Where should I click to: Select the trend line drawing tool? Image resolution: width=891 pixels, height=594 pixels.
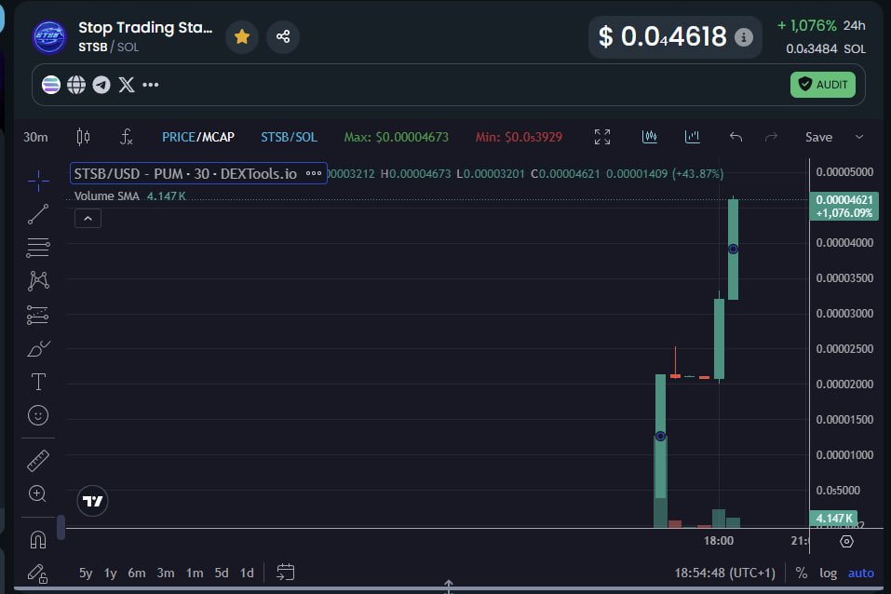[38, 214]
